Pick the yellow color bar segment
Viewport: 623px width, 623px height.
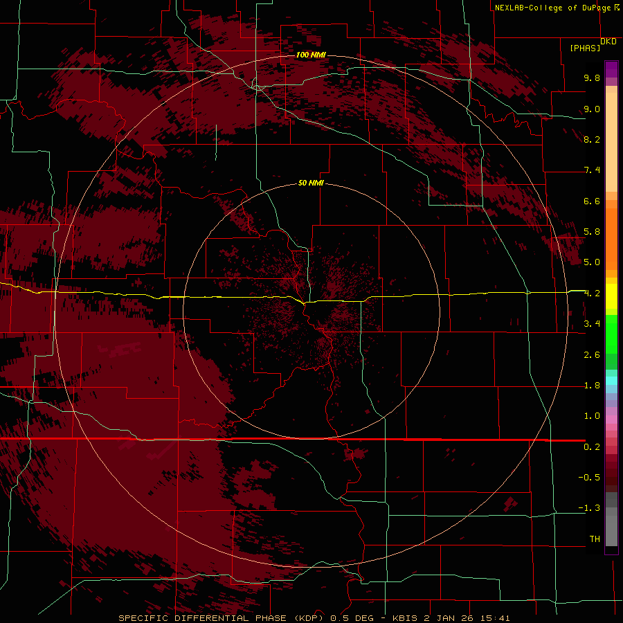pyautogui.click(x=611, y=296)
